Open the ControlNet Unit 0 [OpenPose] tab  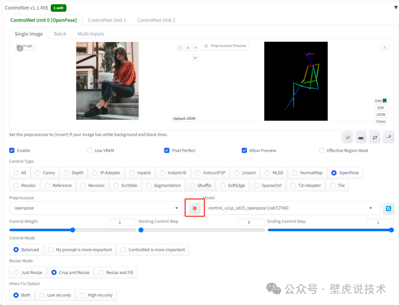44,20
